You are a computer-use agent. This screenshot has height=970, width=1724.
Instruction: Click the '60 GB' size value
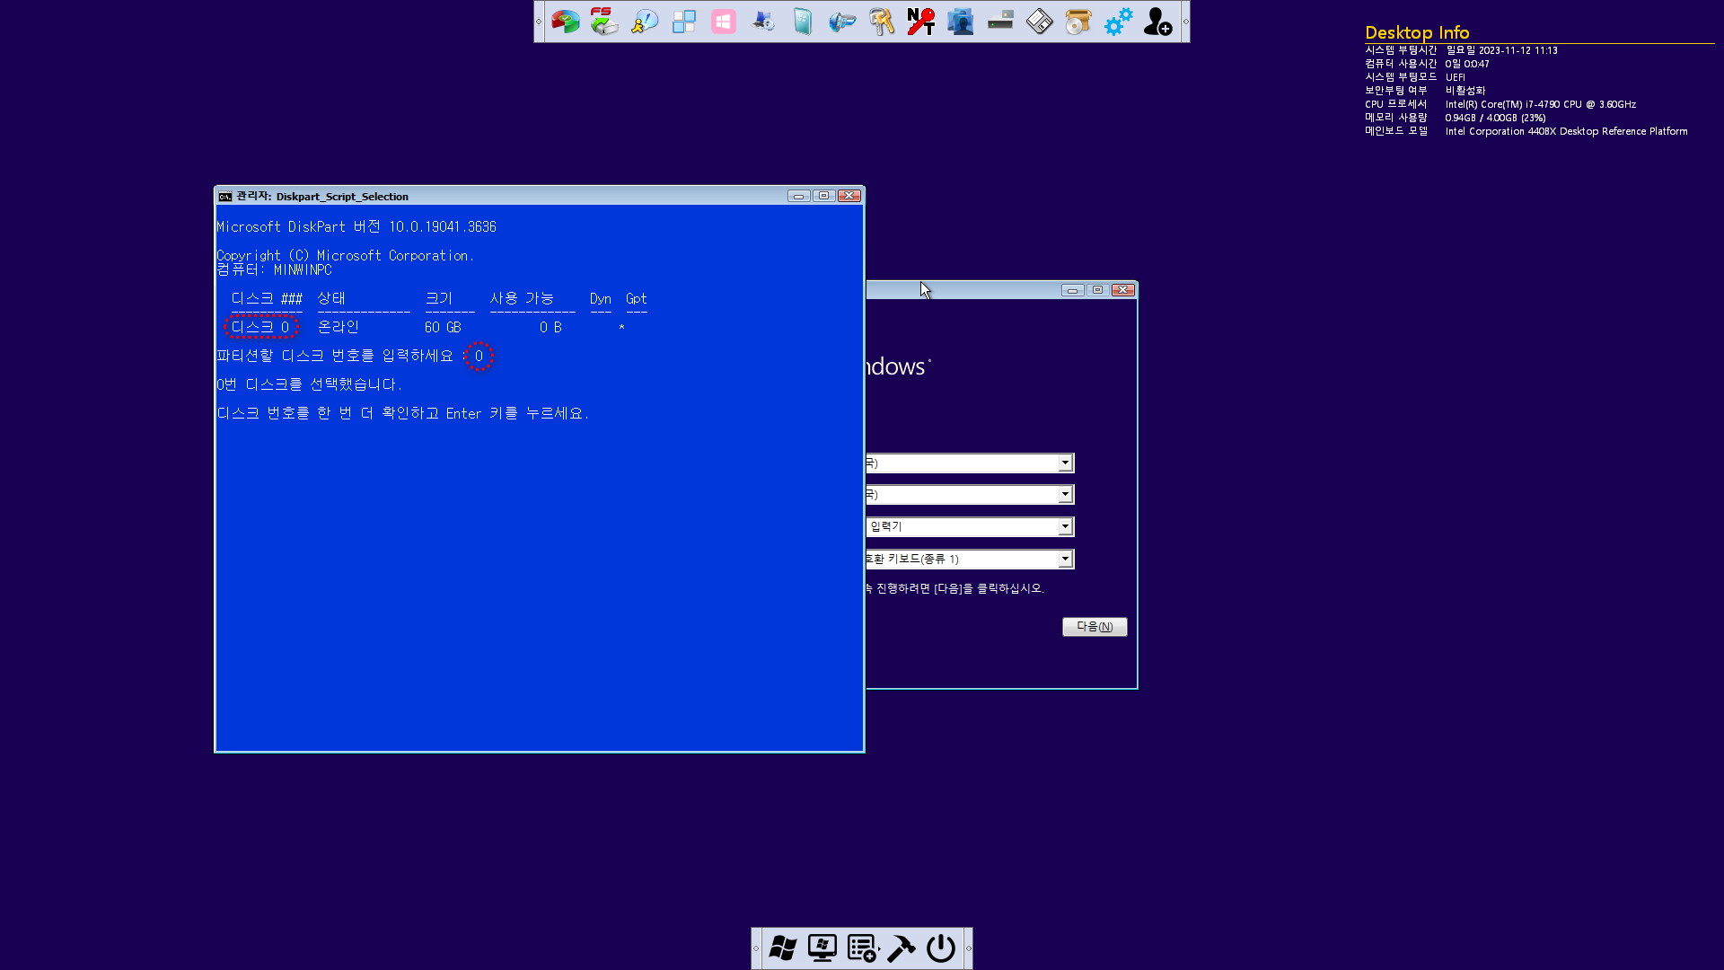(443, 328)
